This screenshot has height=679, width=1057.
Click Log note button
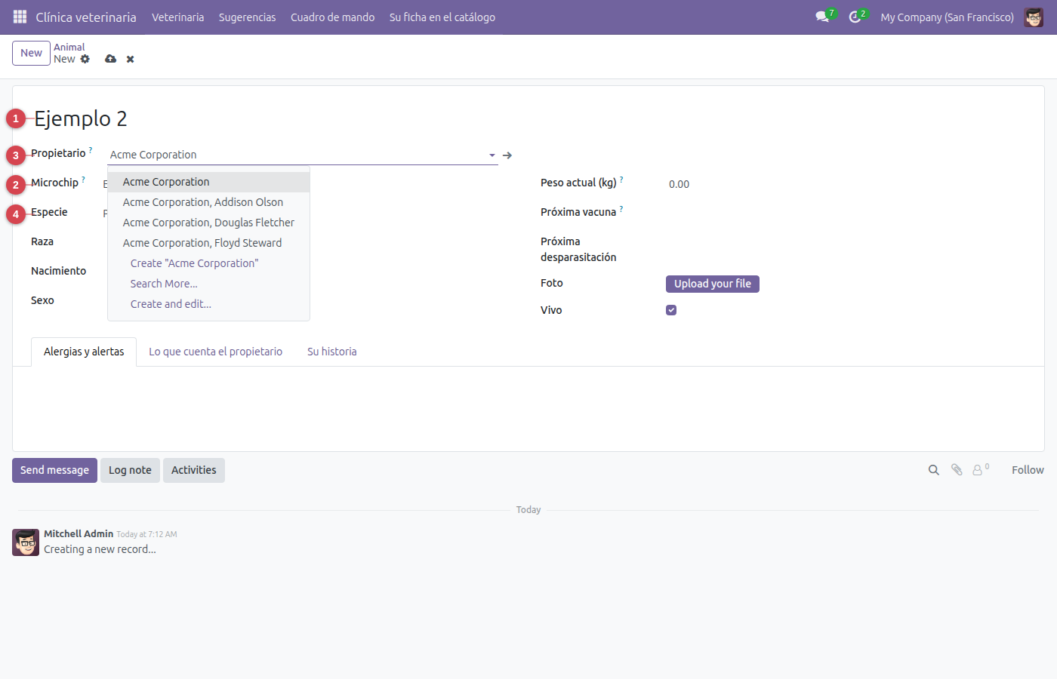click(x=130, y=470)
